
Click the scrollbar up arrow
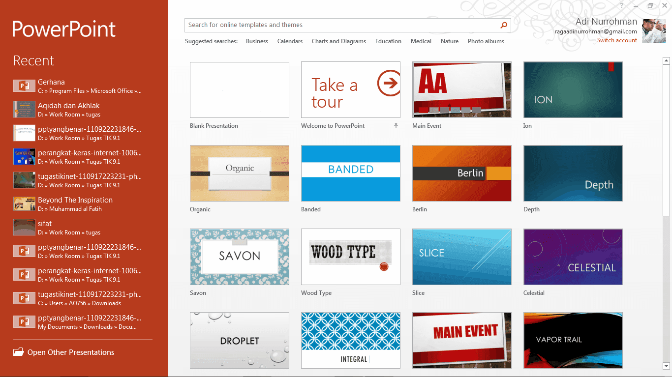667,61
